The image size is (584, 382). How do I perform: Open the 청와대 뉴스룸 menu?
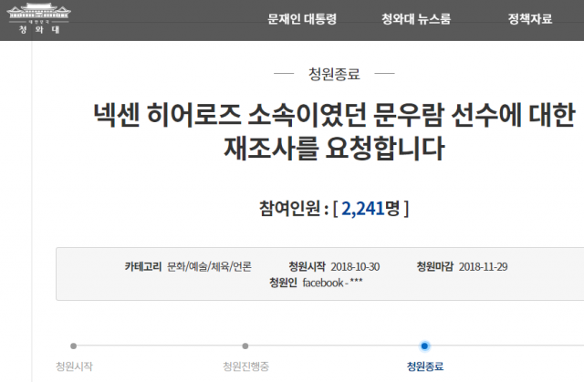click(x=416, y=19)
